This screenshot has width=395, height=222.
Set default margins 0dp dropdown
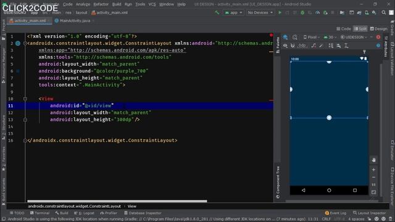pos(302,46)
